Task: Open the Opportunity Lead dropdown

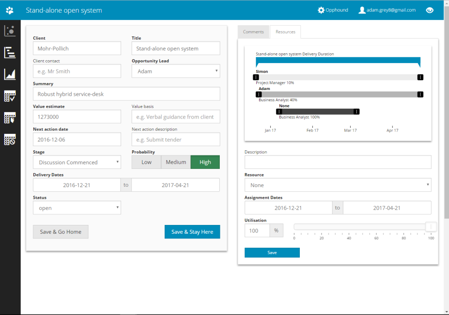Action: tap(176, 71)
